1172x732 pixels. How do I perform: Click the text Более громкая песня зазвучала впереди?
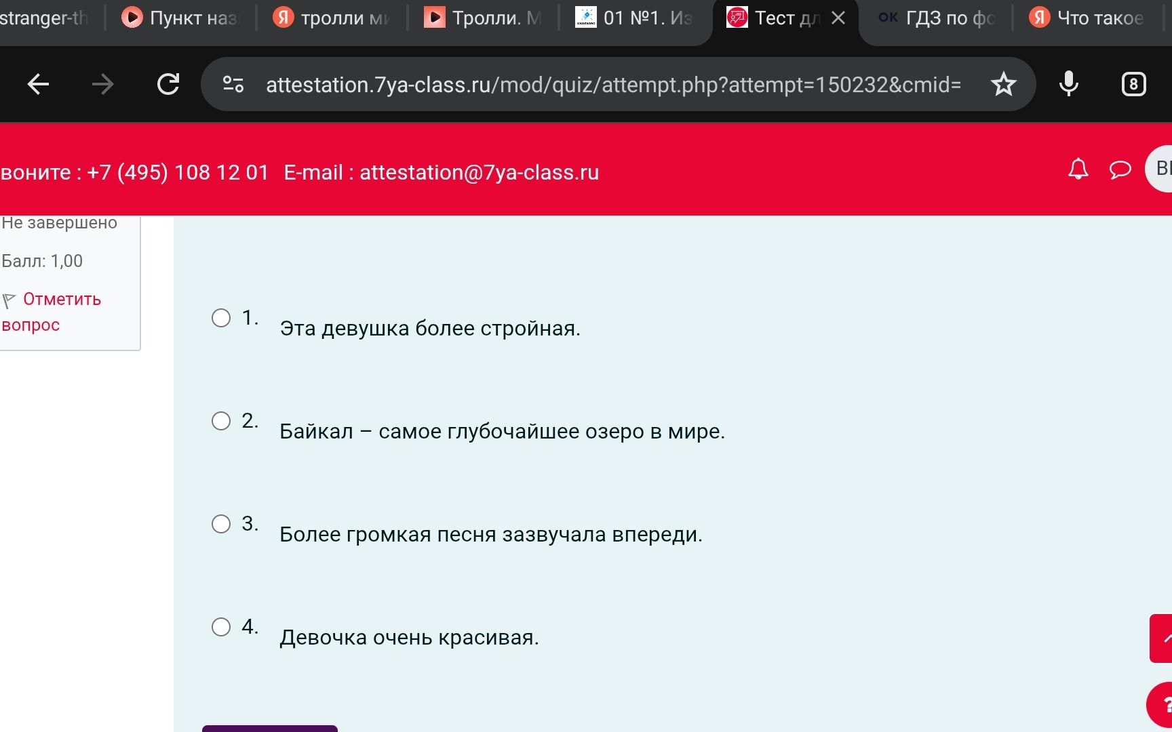click(491, 535)
